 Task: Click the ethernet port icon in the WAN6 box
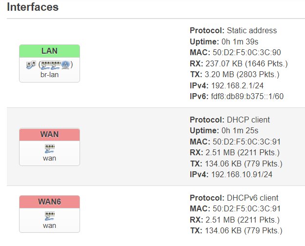50,216
